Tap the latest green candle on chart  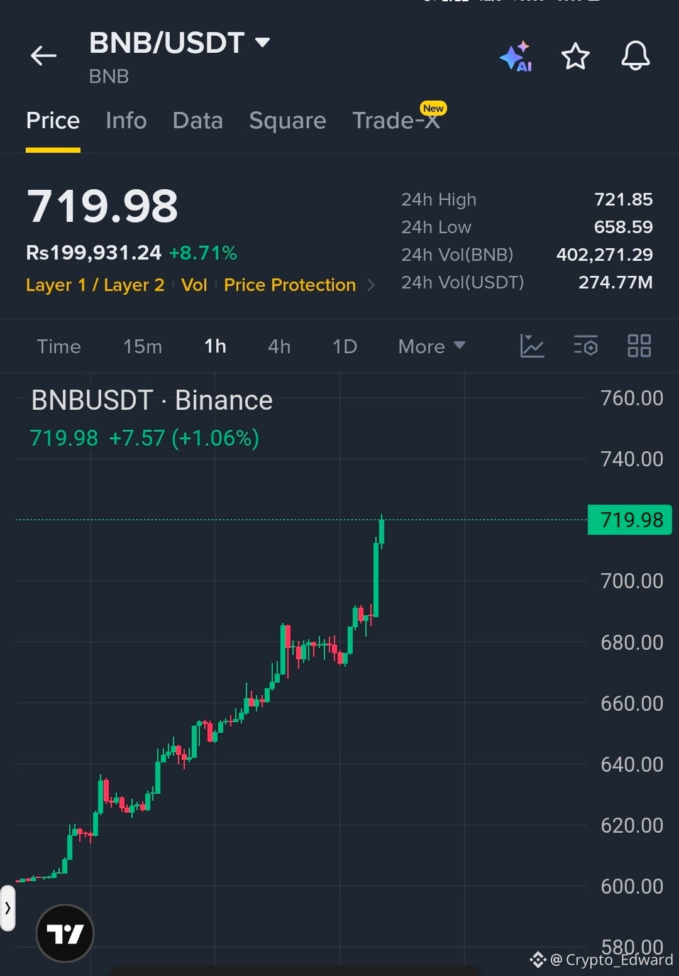(x=382, y=531)
